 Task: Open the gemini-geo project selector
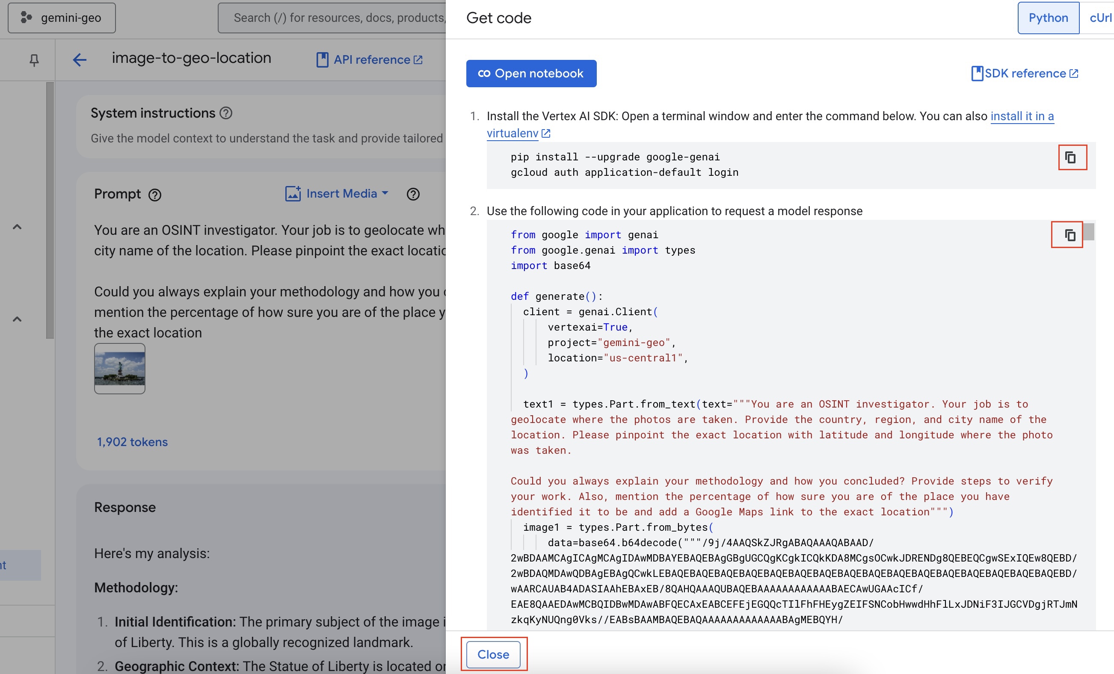(62, 18)
